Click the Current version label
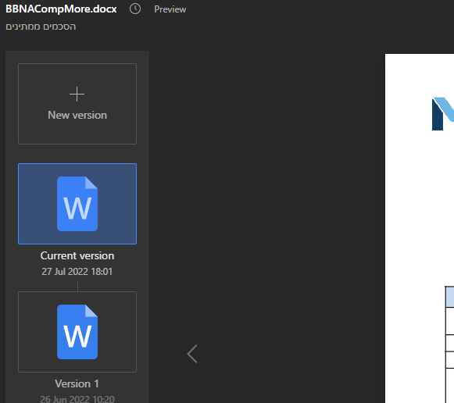Image resolution: width=454 pixels, height=403 pixels. tap(77, 255)
